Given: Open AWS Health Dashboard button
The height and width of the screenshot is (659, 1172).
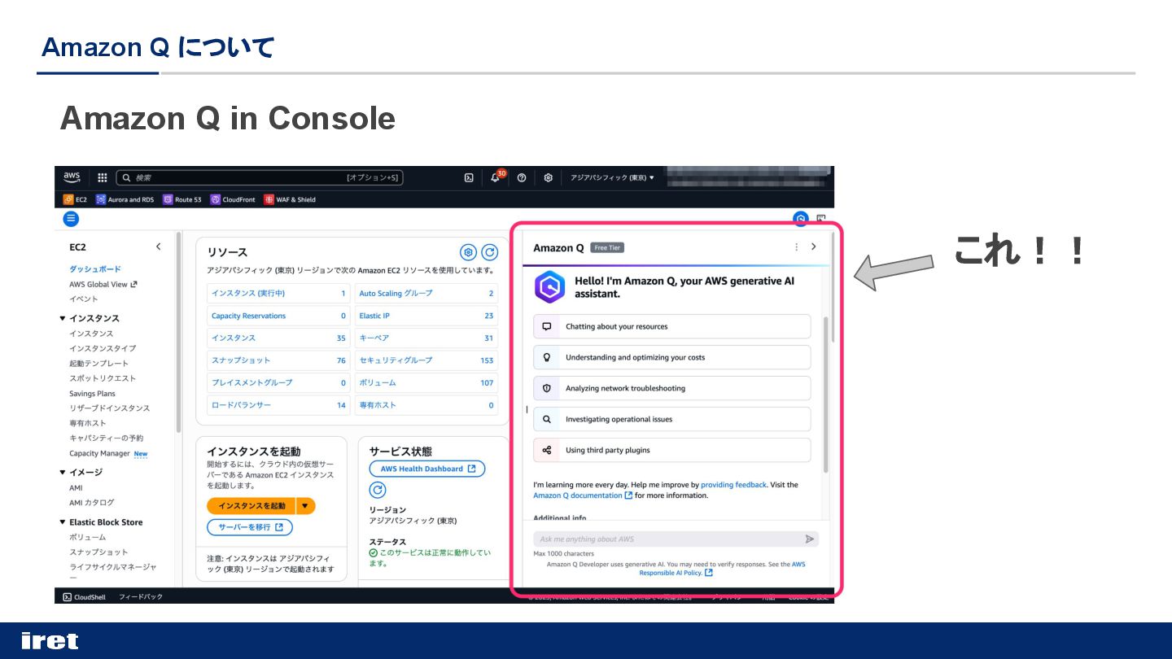Looking at the screenshot, I should click(427, 469).
